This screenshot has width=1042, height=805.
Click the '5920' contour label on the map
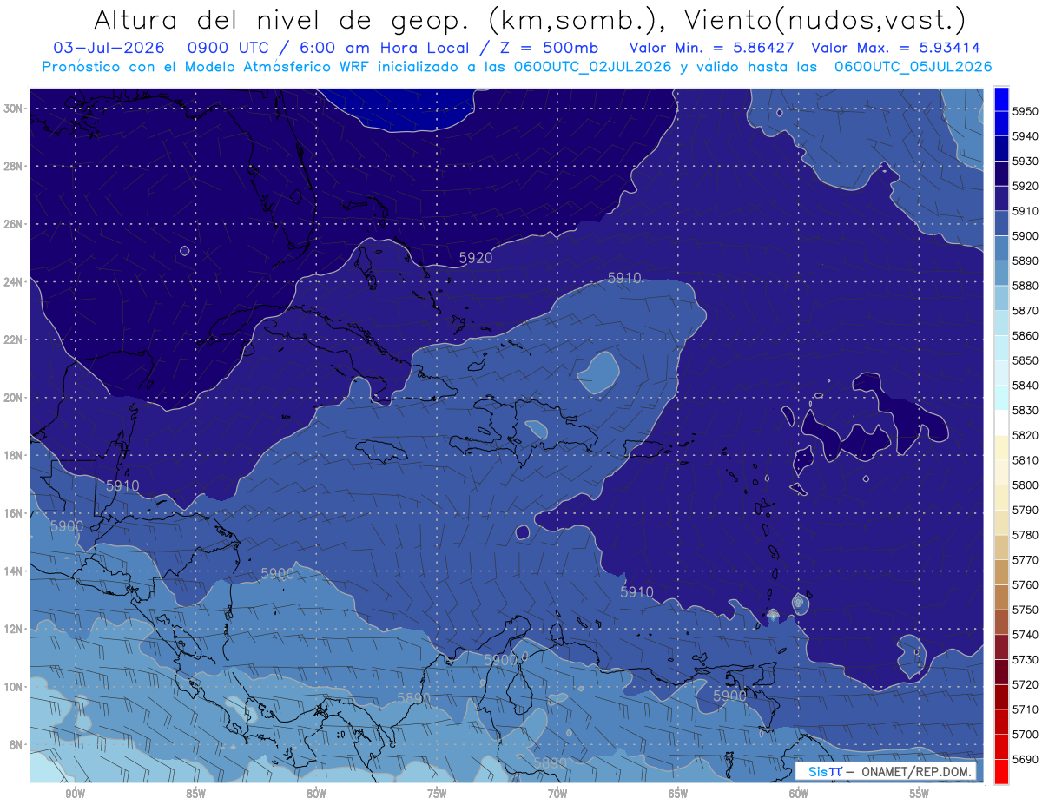click(476, 258)
